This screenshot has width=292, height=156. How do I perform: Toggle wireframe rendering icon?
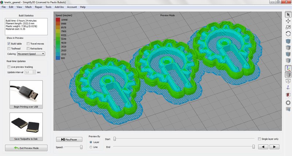288,81
